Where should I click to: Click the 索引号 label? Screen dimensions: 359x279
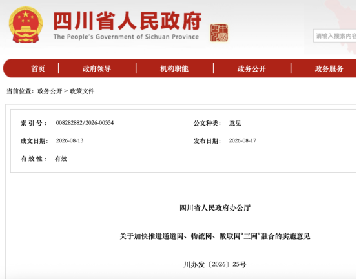click(34, 123)
